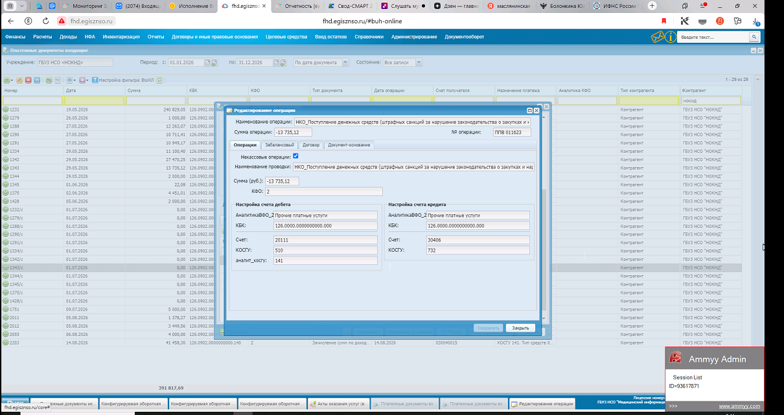This screenshot has height=415, width=784.
Task: Expand the add record dropdown arrow in toolbar
Action: pyautogui.click(x=12, y=80)
